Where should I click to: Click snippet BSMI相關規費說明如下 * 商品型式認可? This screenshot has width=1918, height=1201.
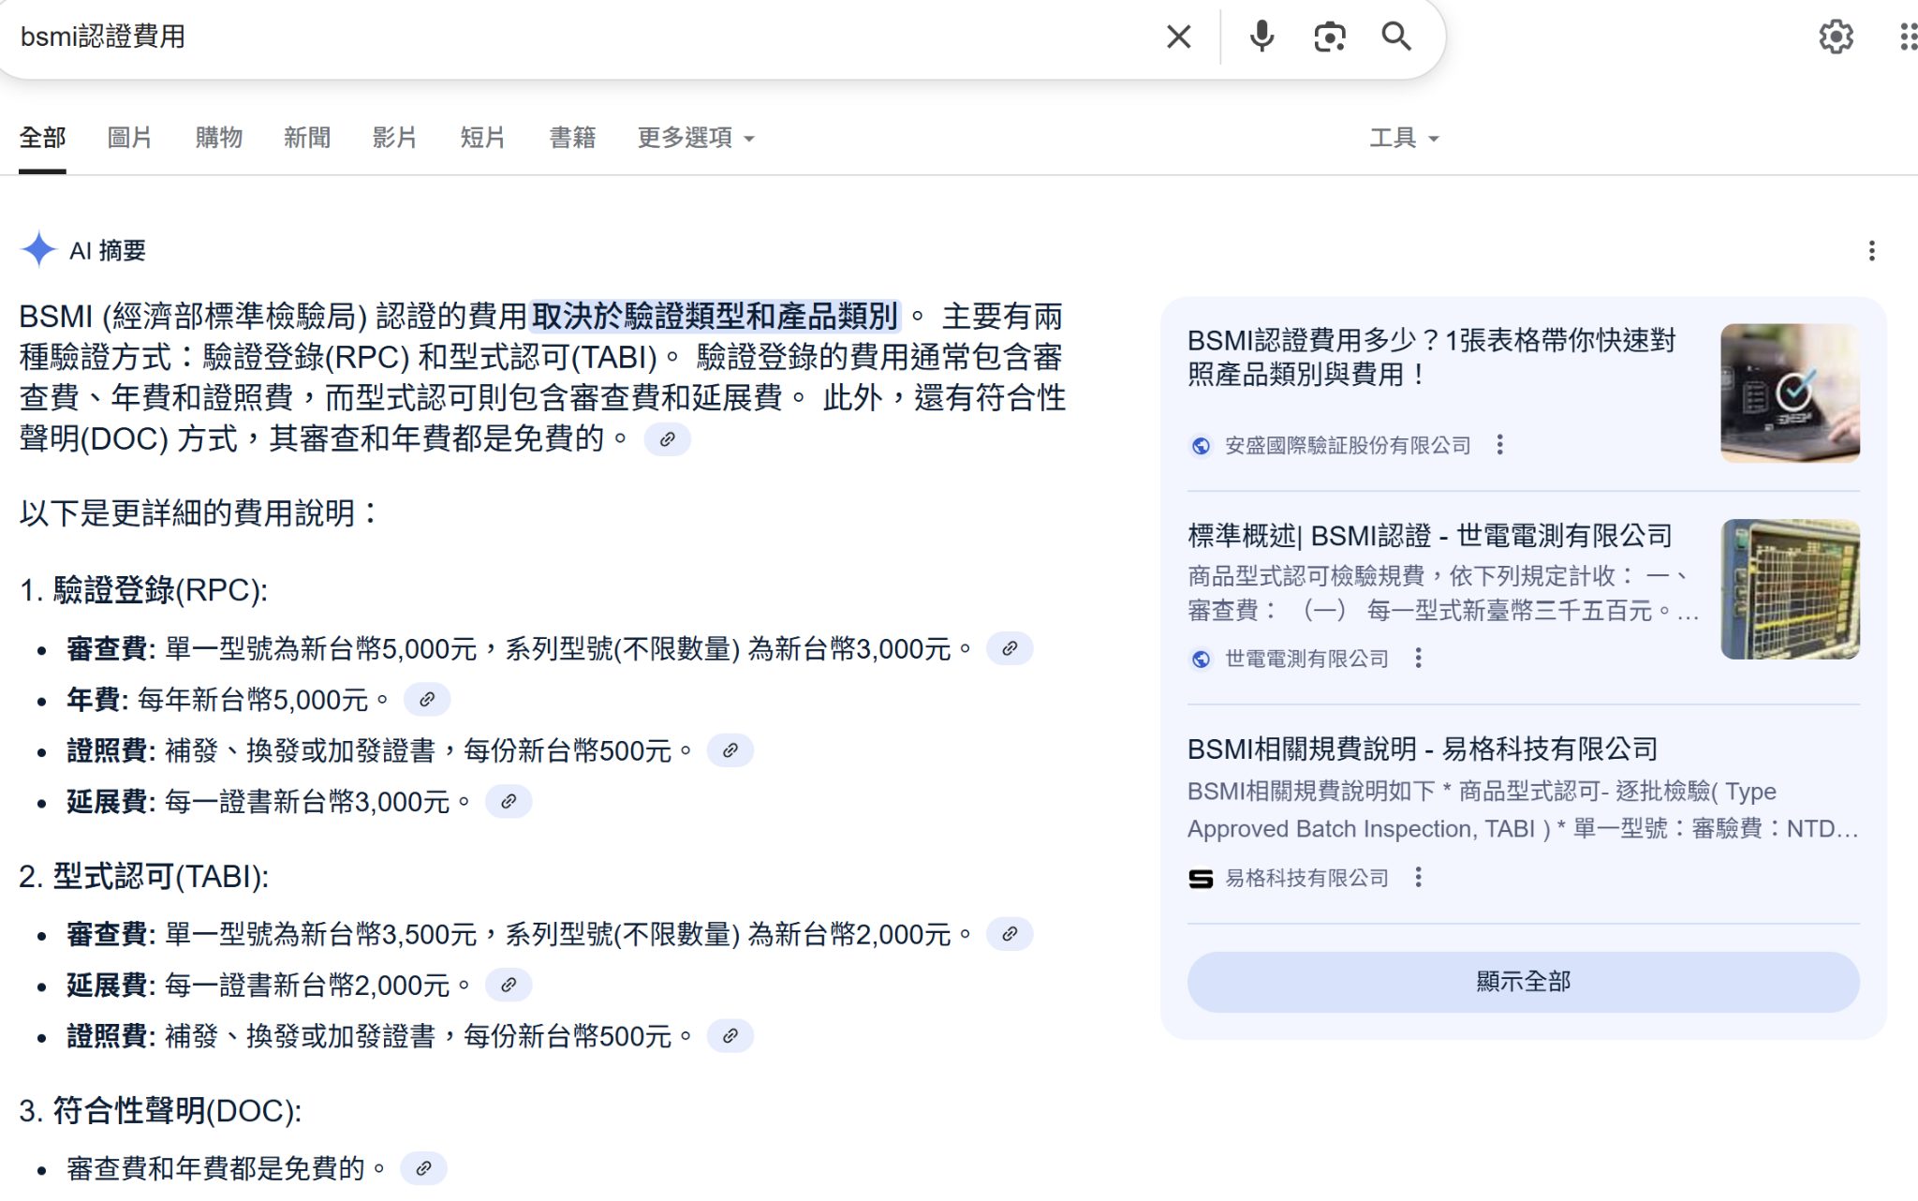(1523, 810)
